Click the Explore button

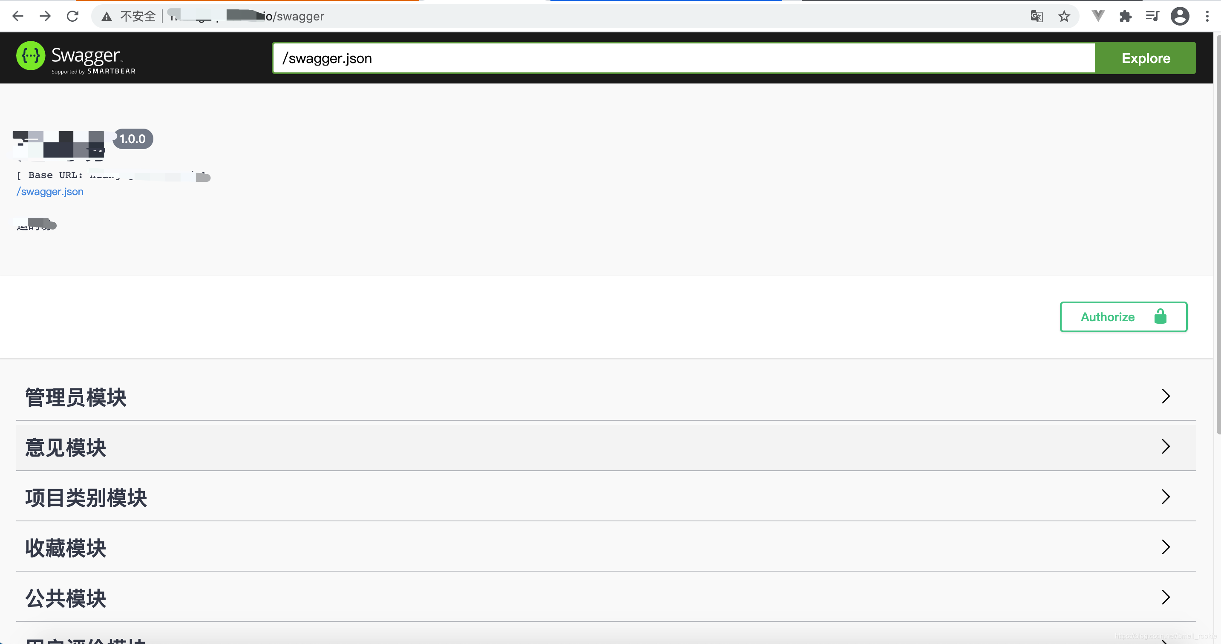click(1146, 58)
